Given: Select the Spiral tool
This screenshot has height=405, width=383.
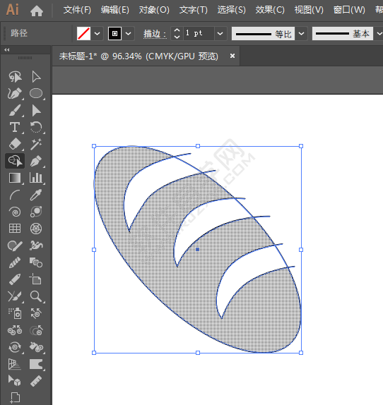Looking at the screenshot, I should tap(15, 212).
